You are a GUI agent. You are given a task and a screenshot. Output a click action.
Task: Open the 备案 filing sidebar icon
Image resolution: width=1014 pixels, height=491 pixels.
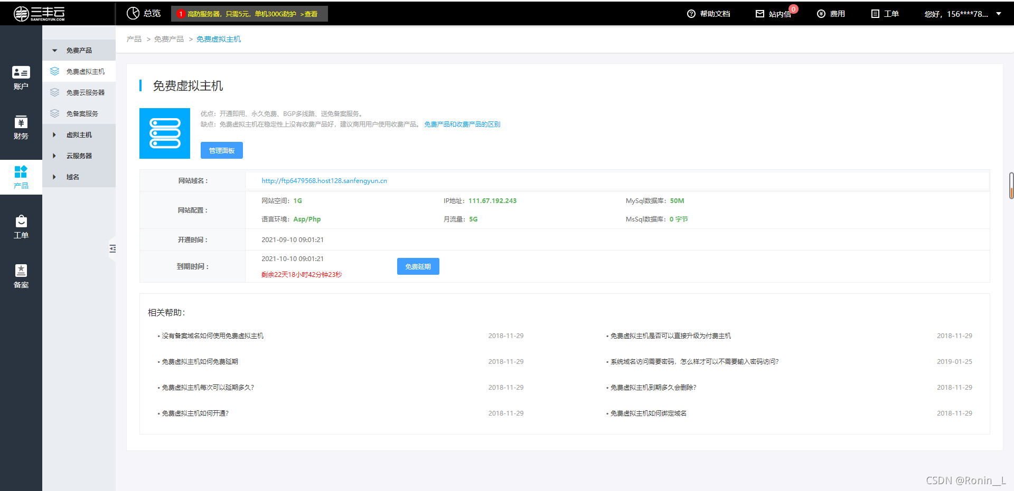[x=21, y=271]
